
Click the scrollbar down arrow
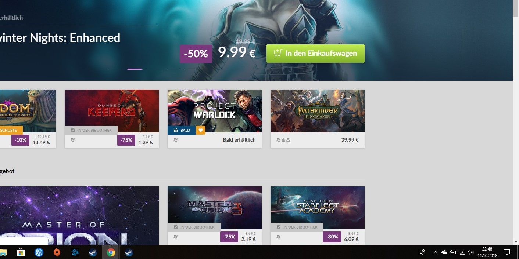pyautogui.click(x=516, y=242)
